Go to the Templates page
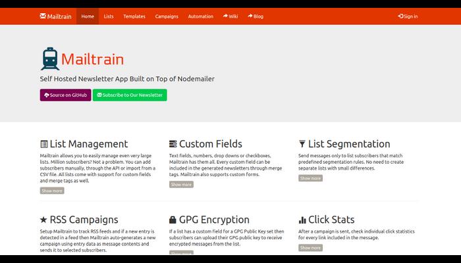Screen dimensions: 461x263 (134, 16)
